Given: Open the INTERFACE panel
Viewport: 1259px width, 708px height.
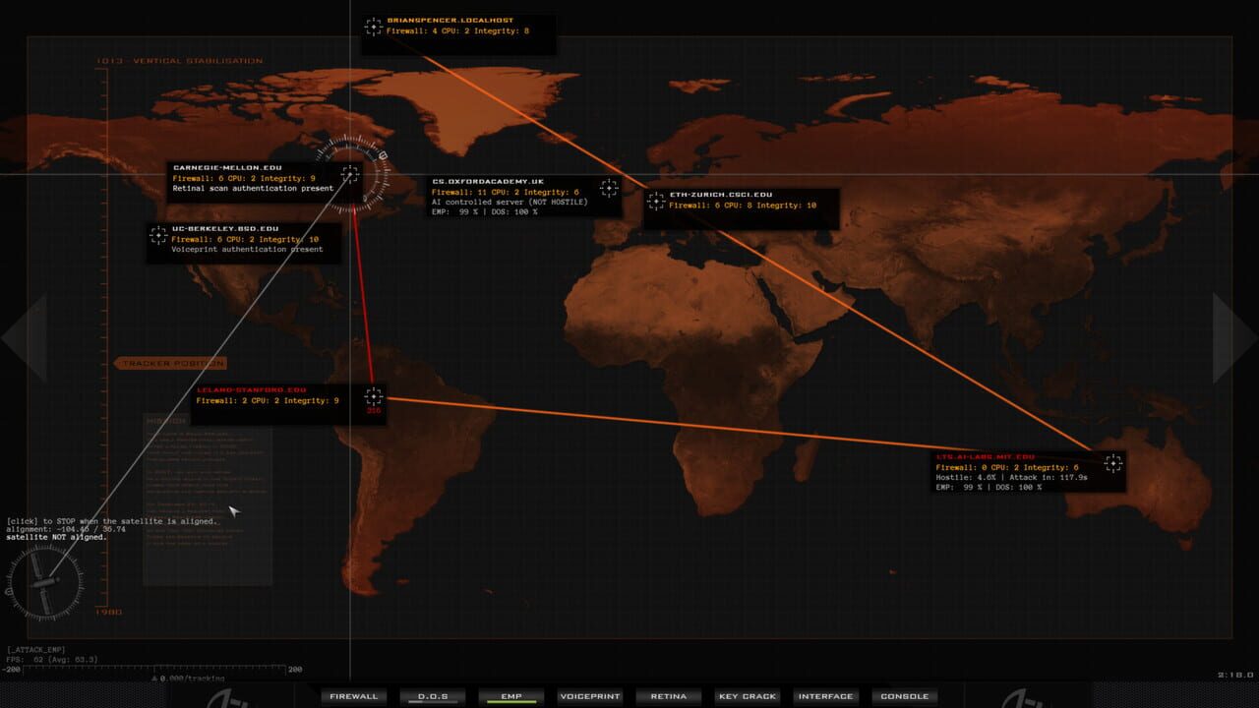Looking at the screenshot, I should [x=826, y=696].
